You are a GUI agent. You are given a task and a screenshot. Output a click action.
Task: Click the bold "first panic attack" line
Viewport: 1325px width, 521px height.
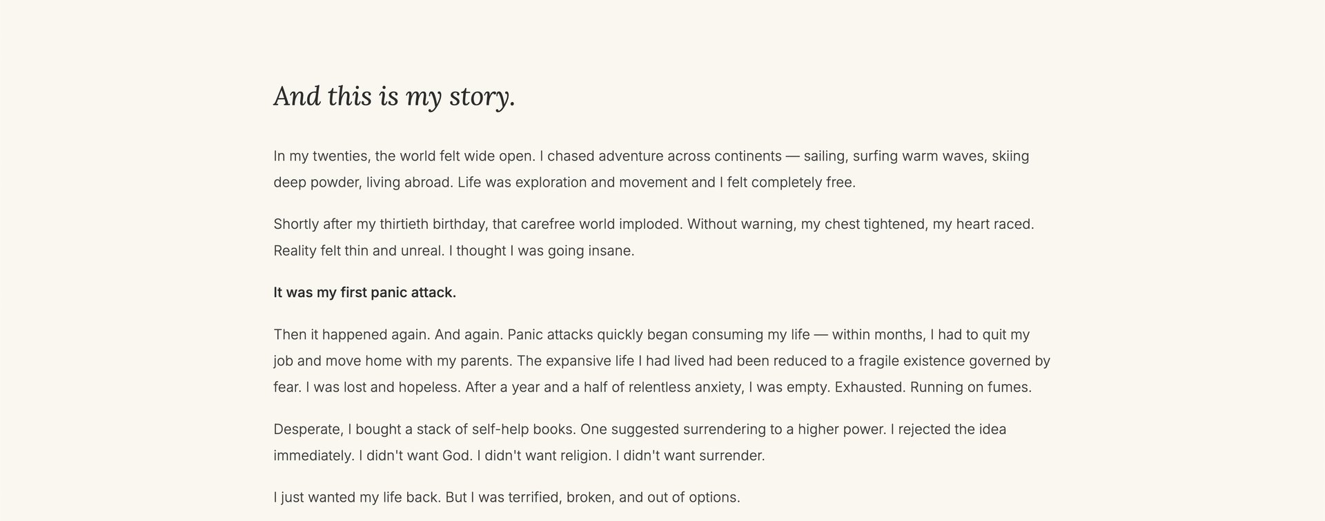click(x=364, y=293)
